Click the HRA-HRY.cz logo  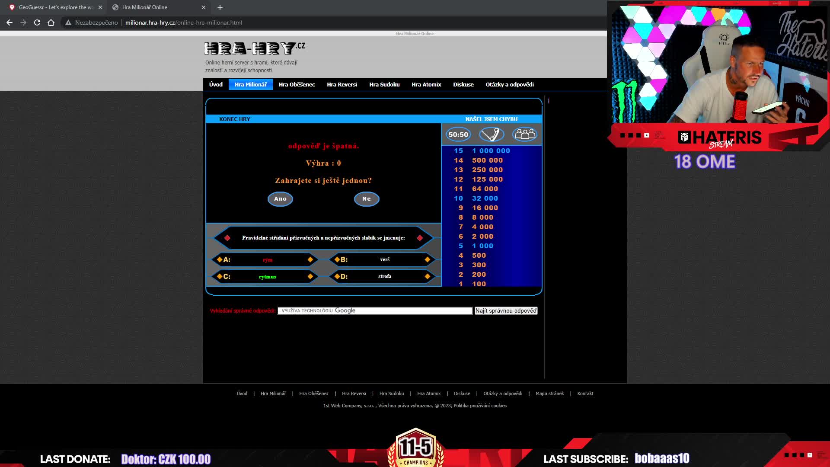pos(255,48)
